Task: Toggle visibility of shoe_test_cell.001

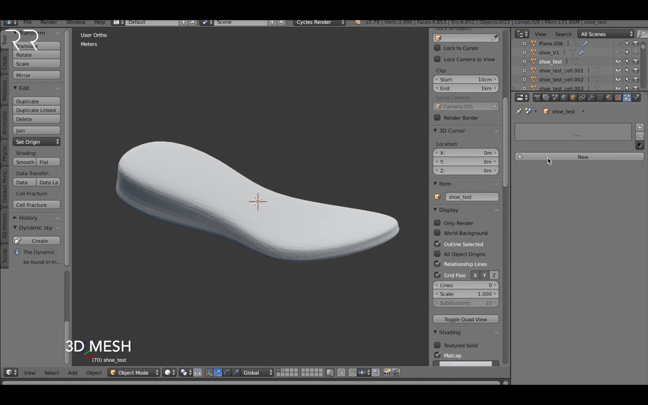Action: pyautogui.click(x=618, y=70)
